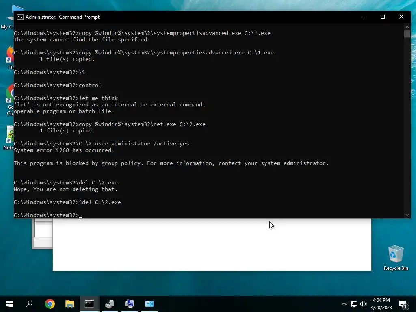
Task: Click the "C:\2 user administator /active:yes" line
Action: click(101, 144)
